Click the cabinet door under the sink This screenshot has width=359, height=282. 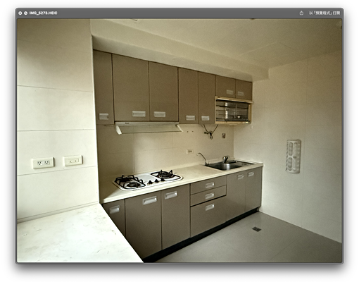pyautogui.click(x=236, y=196)
